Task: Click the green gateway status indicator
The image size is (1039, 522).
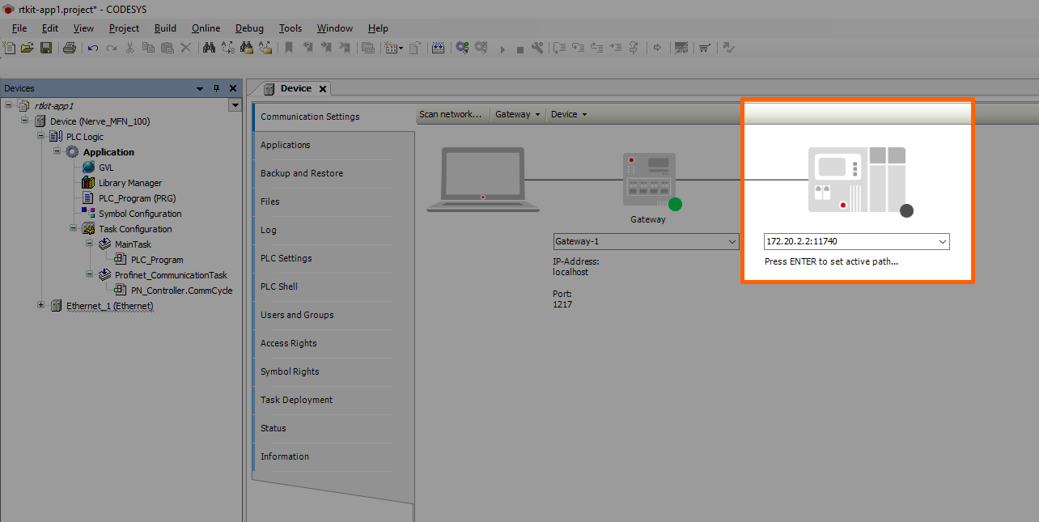Action: coord(675,204)
